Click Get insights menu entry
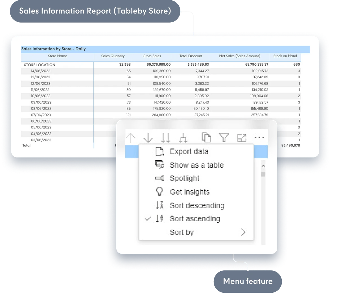Image resolution: width=341 pixels, height=293 pixels. pos(189,192)
